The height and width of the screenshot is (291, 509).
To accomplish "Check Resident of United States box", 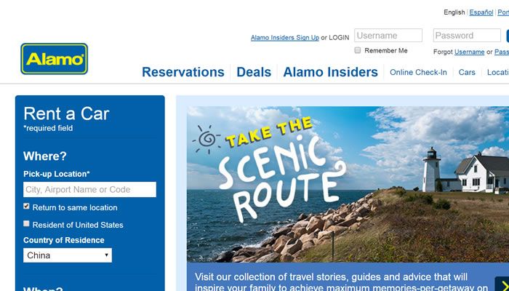I will (26, 224).
